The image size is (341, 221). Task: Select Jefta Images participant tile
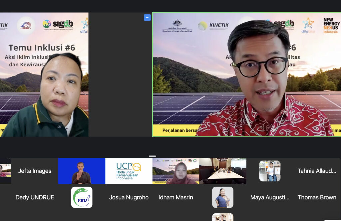(x=35, y=171)
